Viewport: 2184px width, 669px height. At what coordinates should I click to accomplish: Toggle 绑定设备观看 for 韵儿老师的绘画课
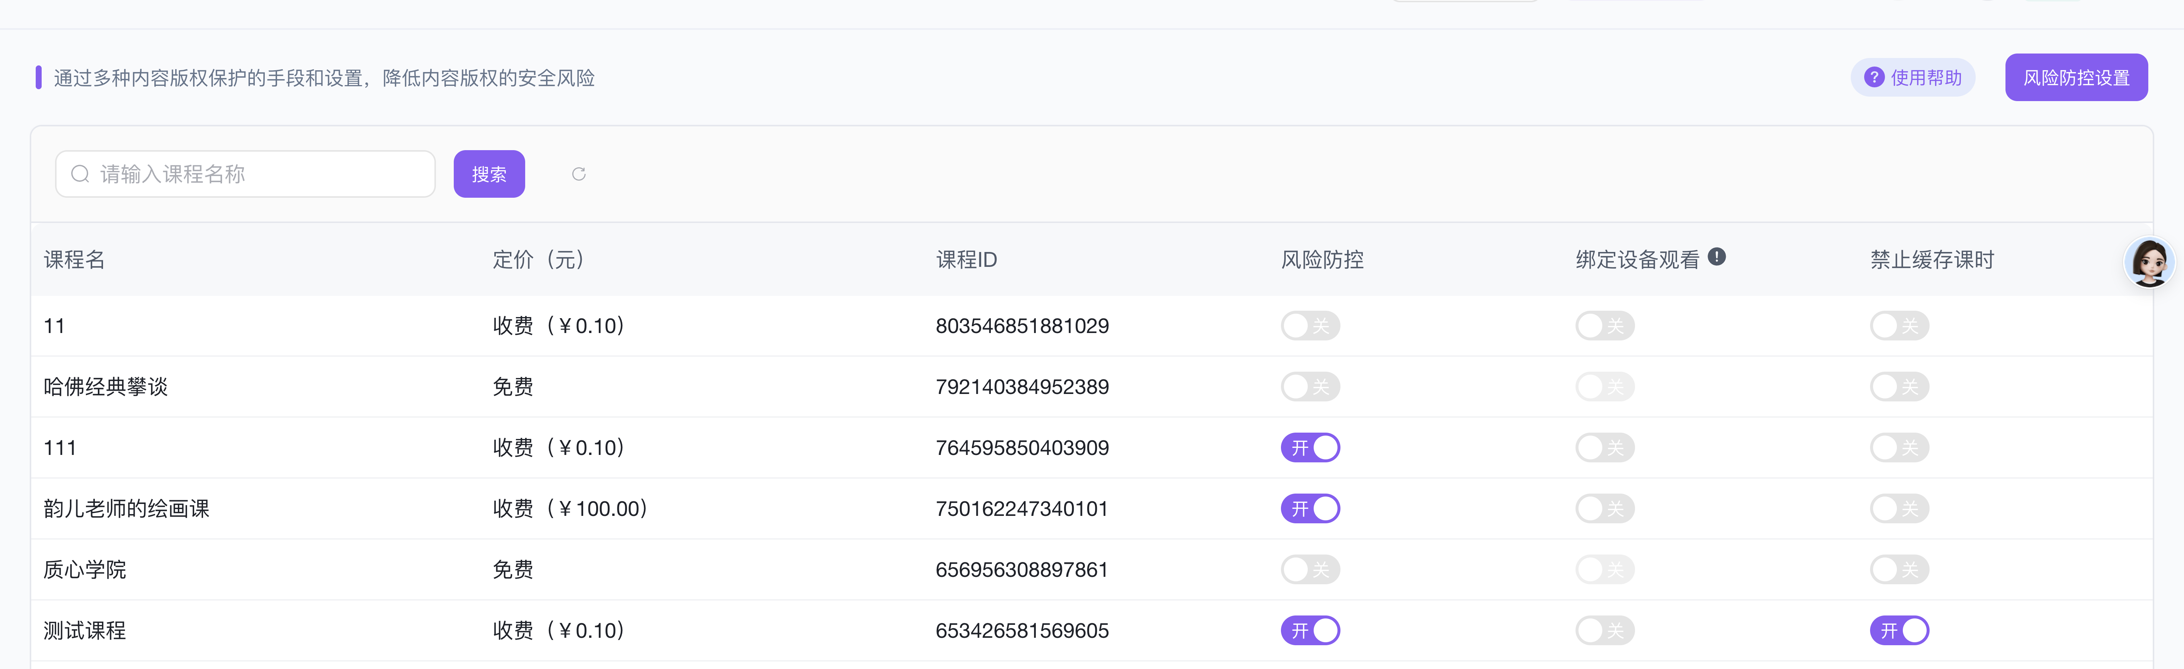click(x=1605, y=509)
